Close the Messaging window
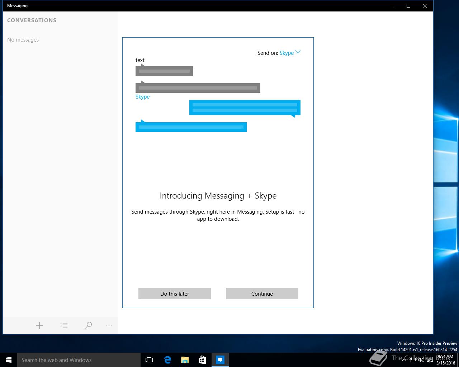459x367 pixels. tap(425, 6)
